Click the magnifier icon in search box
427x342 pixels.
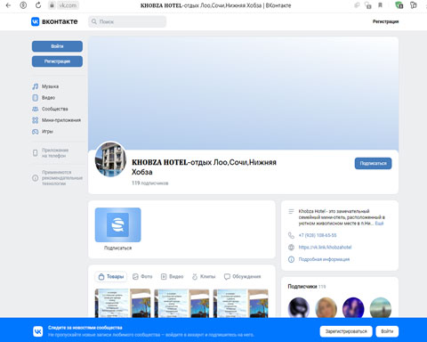(x=94, y=21)
